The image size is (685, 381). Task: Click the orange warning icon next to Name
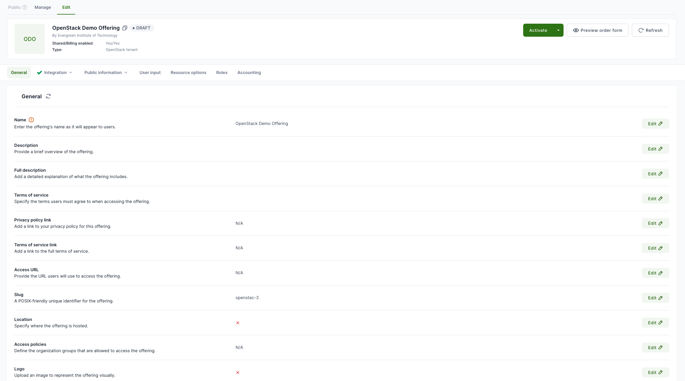(x=31, y=120)
